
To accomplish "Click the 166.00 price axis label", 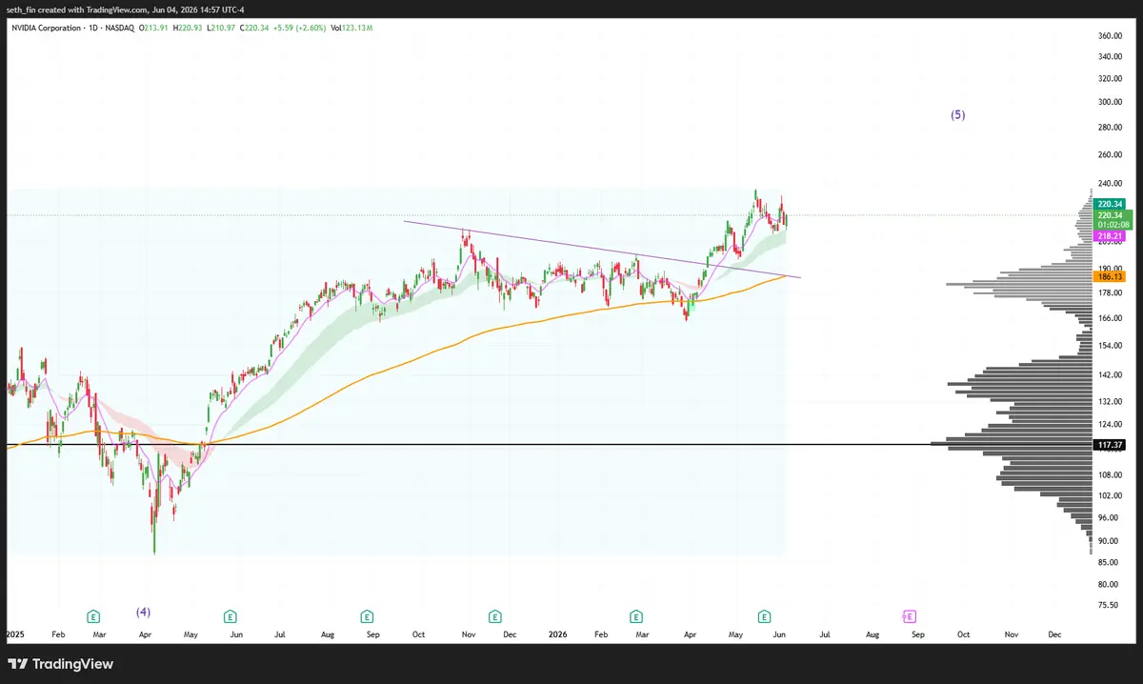I will (1111, 318).
